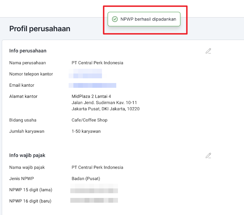Select company name value under Info perusahaan
244x215 pixels.
click(x=97, y=63)
